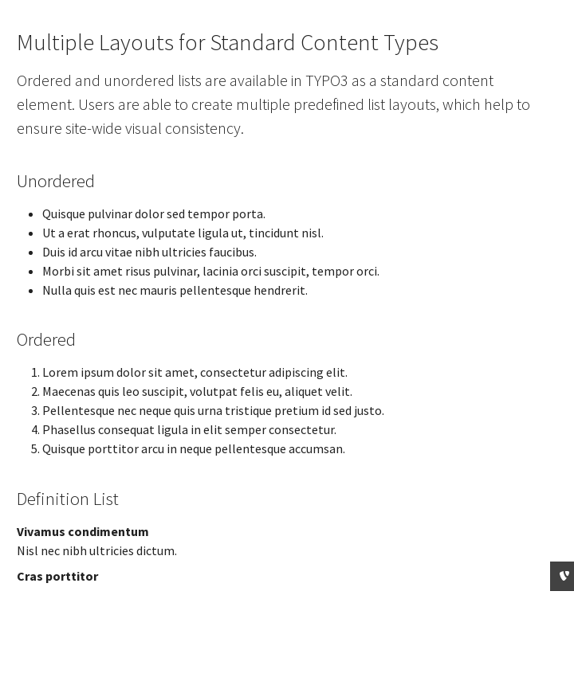Click the Unordered section heading

point(56,182)
